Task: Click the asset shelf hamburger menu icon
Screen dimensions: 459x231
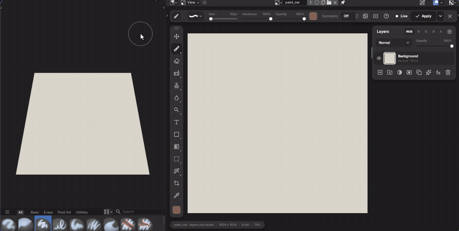Action: pyautogui.click(x=7, y=212)
